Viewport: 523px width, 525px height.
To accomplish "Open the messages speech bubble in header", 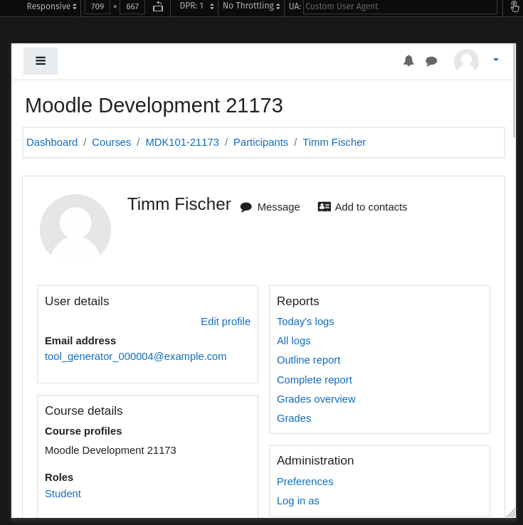I will point(431,61).
